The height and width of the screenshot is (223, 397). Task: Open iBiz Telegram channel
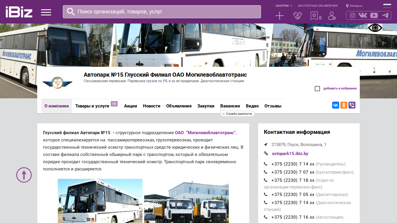(385, 15)
